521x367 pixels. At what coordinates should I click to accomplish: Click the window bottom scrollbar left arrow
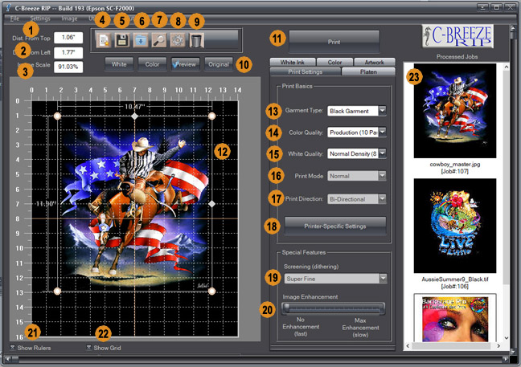(x=7, y=359)
